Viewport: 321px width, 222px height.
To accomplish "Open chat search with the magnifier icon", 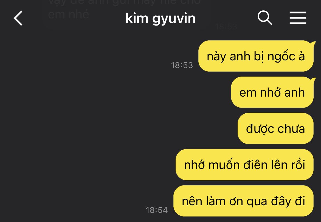I will (264, 18).
